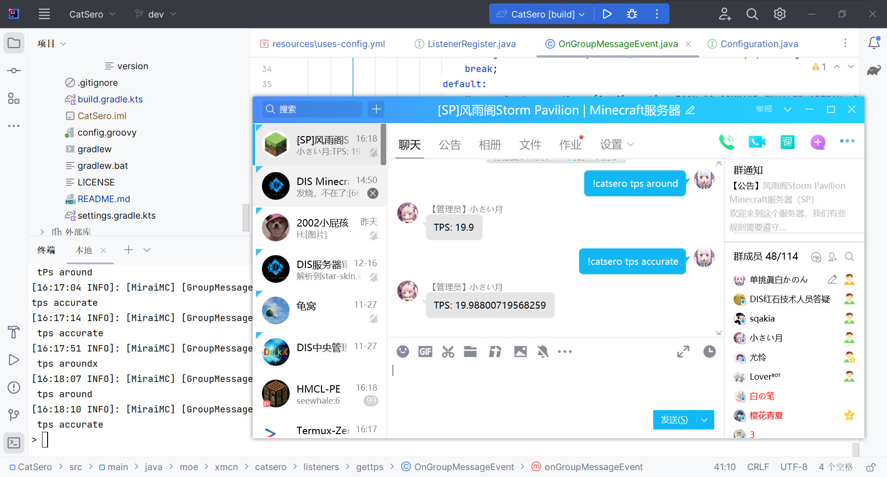Open chat message history clock icon

point(710,352)
